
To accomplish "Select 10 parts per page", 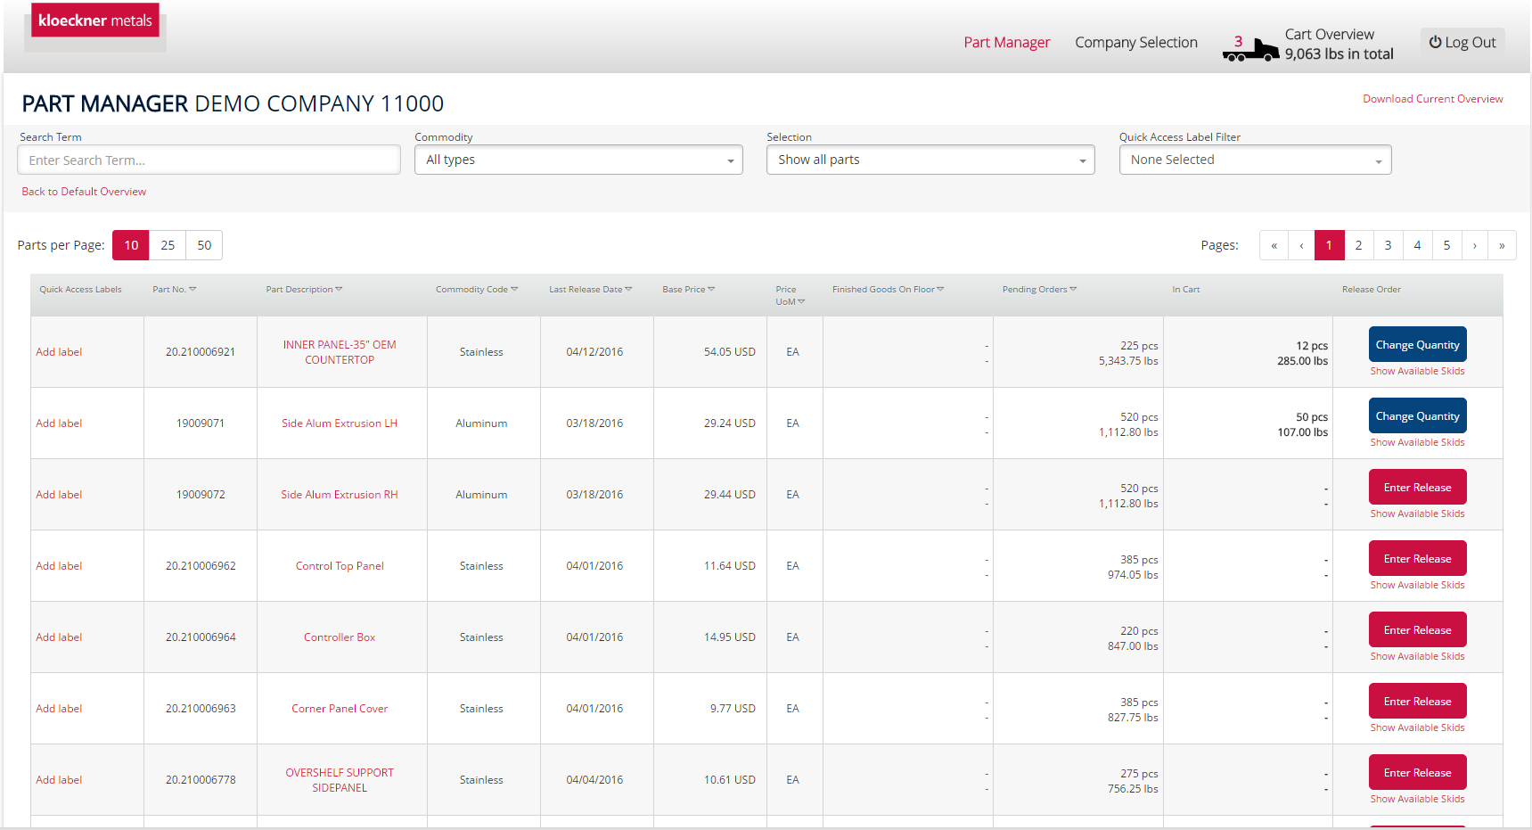I will point(131,245).
